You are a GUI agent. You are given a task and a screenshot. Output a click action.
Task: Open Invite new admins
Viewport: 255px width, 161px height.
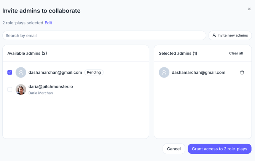click(x=230, y=35)
